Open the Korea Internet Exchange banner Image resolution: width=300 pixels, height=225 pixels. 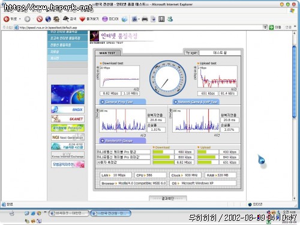(68, 155)
